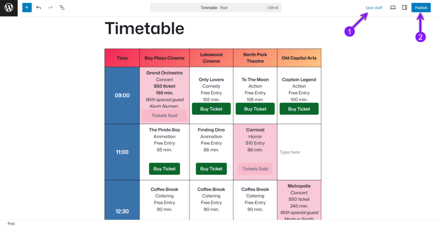
Task: Click Buy Ticket for To The Moon
Action: click(255, 109)
